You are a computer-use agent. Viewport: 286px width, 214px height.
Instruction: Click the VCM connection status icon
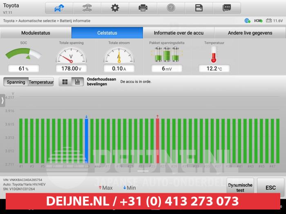258,20
